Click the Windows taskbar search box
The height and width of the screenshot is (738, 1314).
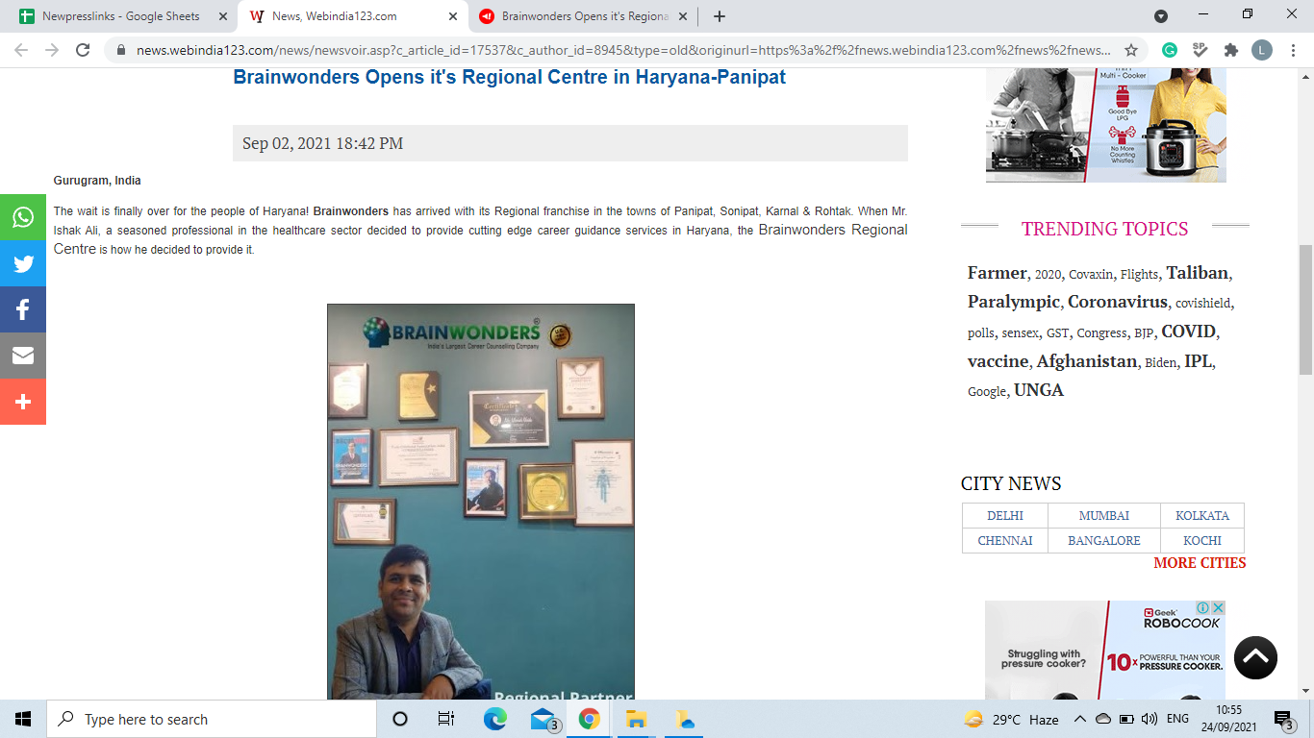tap(212, 719)
